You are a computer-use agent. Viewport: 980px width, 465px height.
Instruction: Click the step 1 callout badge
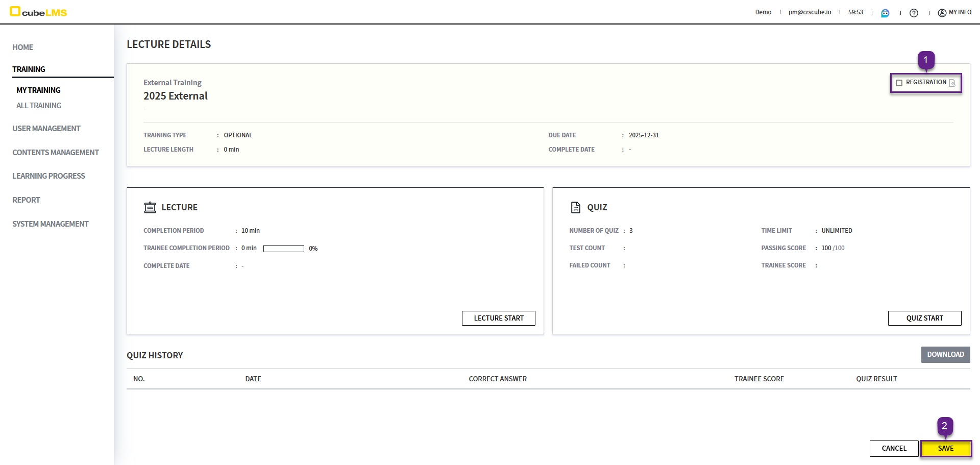pos(926,60)
